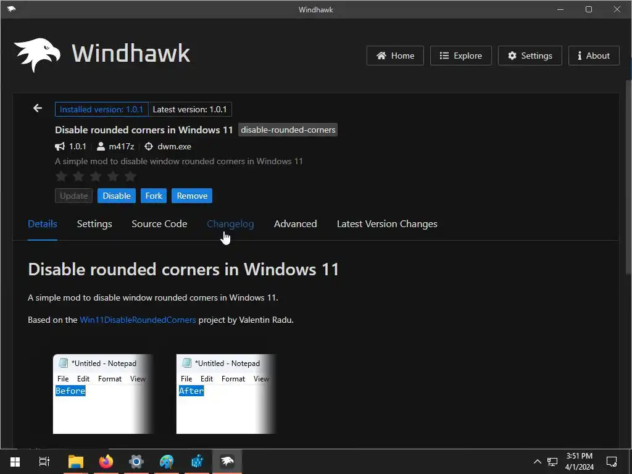Screen dimensions: 632x474
Task: Rate the mod four stars
Action: click(x=114, y=176)
